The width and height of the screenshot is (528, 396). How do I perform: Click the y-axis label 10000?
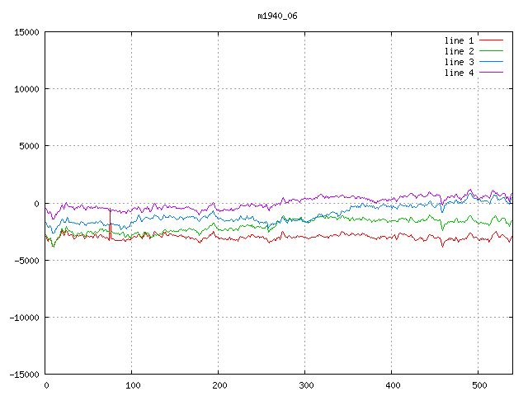(26, 89)
